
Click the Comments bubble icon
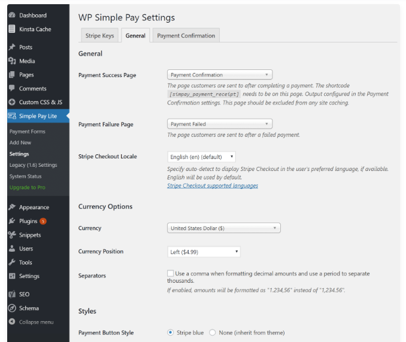coord(12,88)
